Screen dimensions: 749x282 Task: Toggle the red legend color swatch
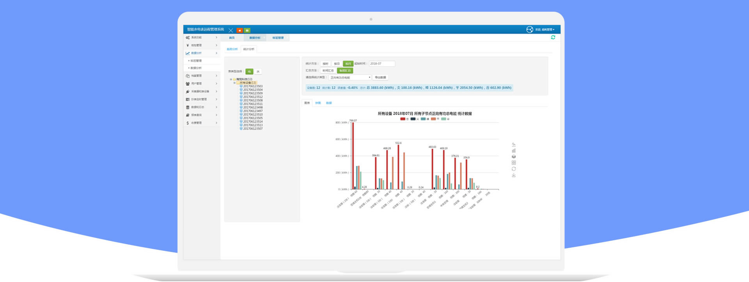tap(403, 119)
